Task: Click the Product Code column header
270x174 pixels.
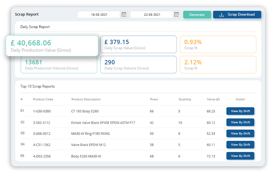Action: [x=43, y=99]
